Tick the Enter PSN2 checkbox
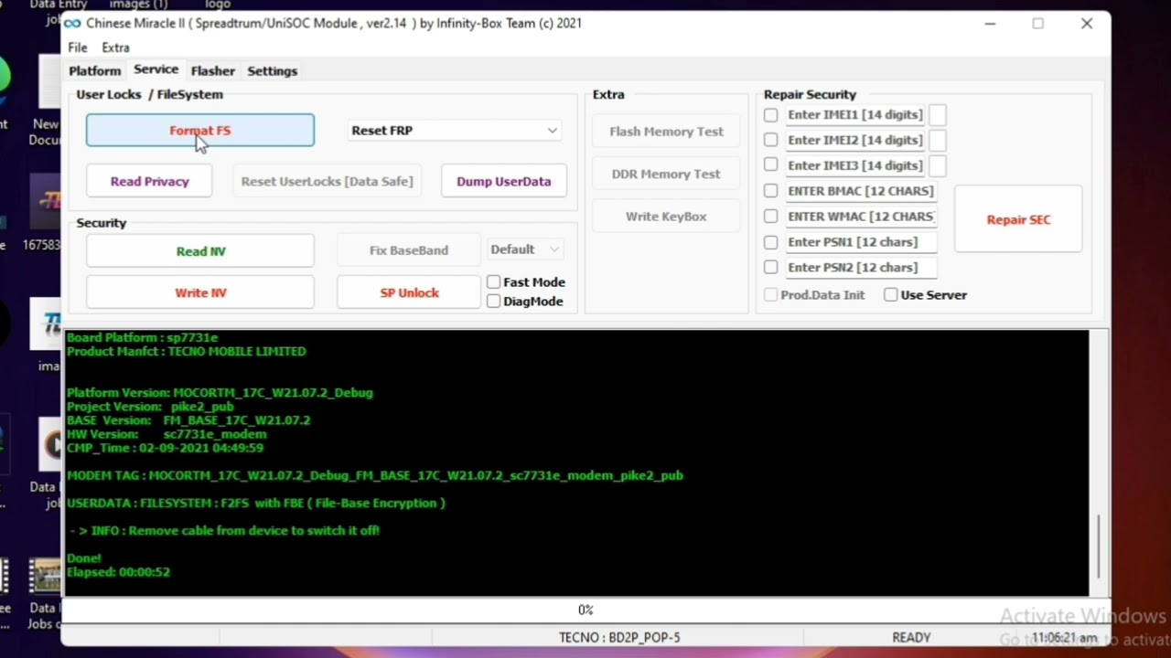The height and width of the screenshot is (658, 1171). point(771,267)
